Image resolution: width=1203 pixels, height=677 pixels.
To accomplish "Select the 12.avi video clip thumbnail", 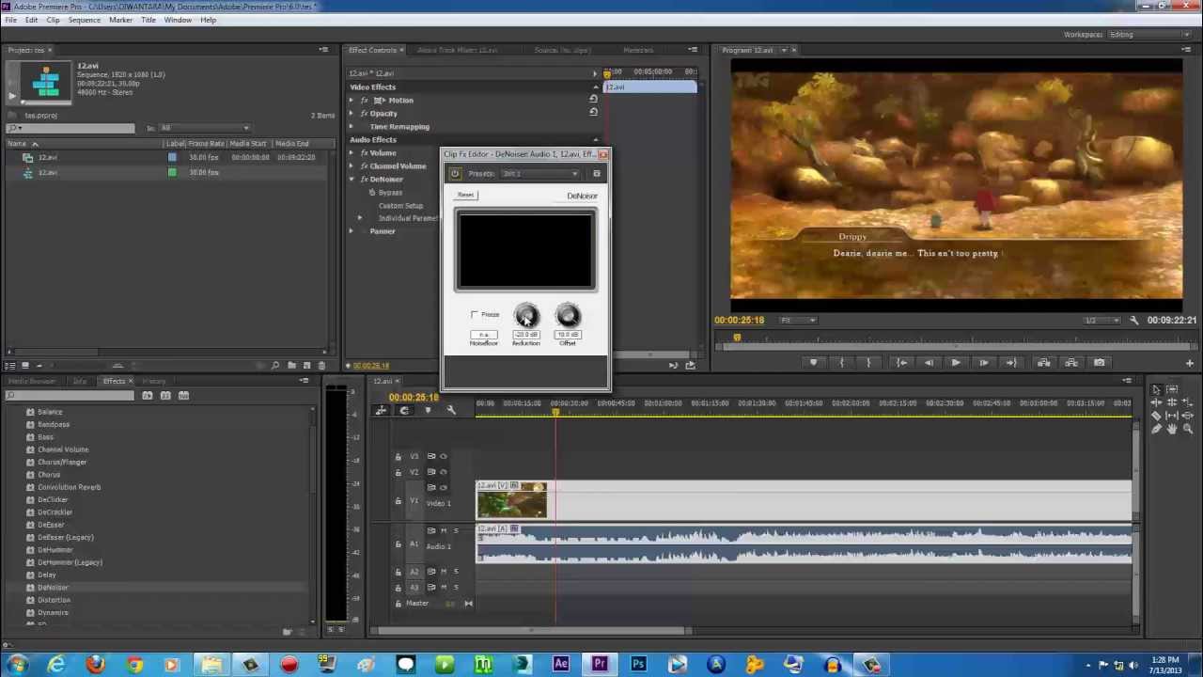I will coord(511,503).
